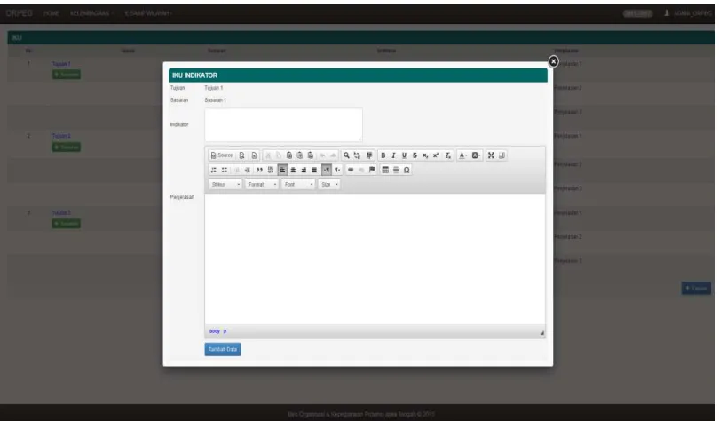The height and width of the screenshot is (421, 719).
Task: Open the Background Color picker
Action: pos(477,155)
